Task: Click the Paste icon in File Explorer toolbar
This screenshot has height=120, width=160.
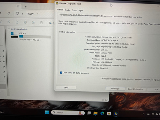Action: [17, 22]
